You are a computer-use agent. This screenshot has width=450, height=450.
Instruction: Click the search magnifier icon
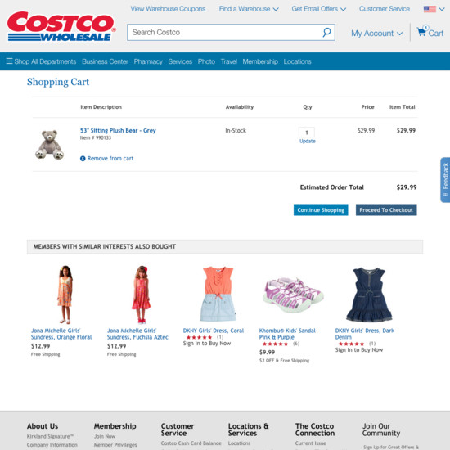[326, 32]
